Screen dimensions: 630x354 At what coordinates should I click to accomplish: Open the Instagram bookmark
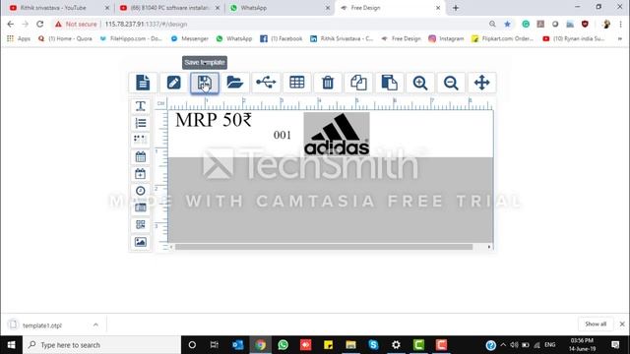tap(446, 38)
